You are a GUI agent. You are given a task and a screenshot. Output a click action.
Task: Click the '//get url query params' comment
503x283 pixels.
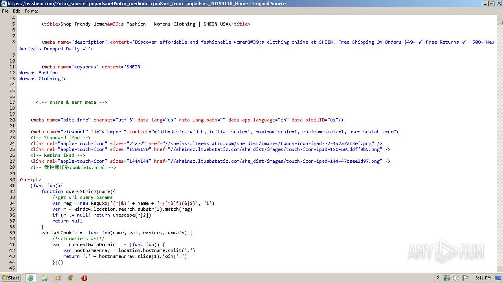83,197
